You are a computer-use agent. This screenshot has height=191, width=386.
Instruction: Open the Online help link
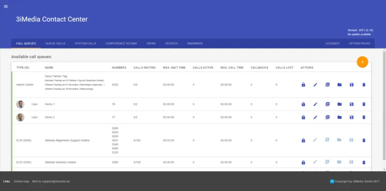pos(21,182)
